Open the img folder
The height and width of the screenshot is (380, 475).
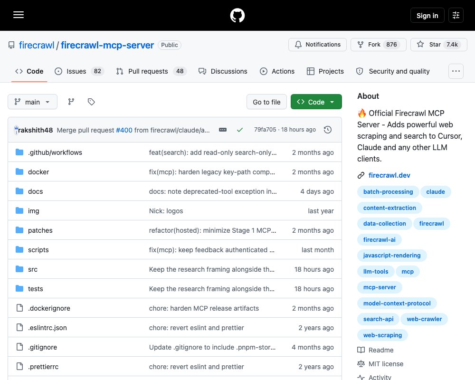pyautogui.click(x=33, y=211)
